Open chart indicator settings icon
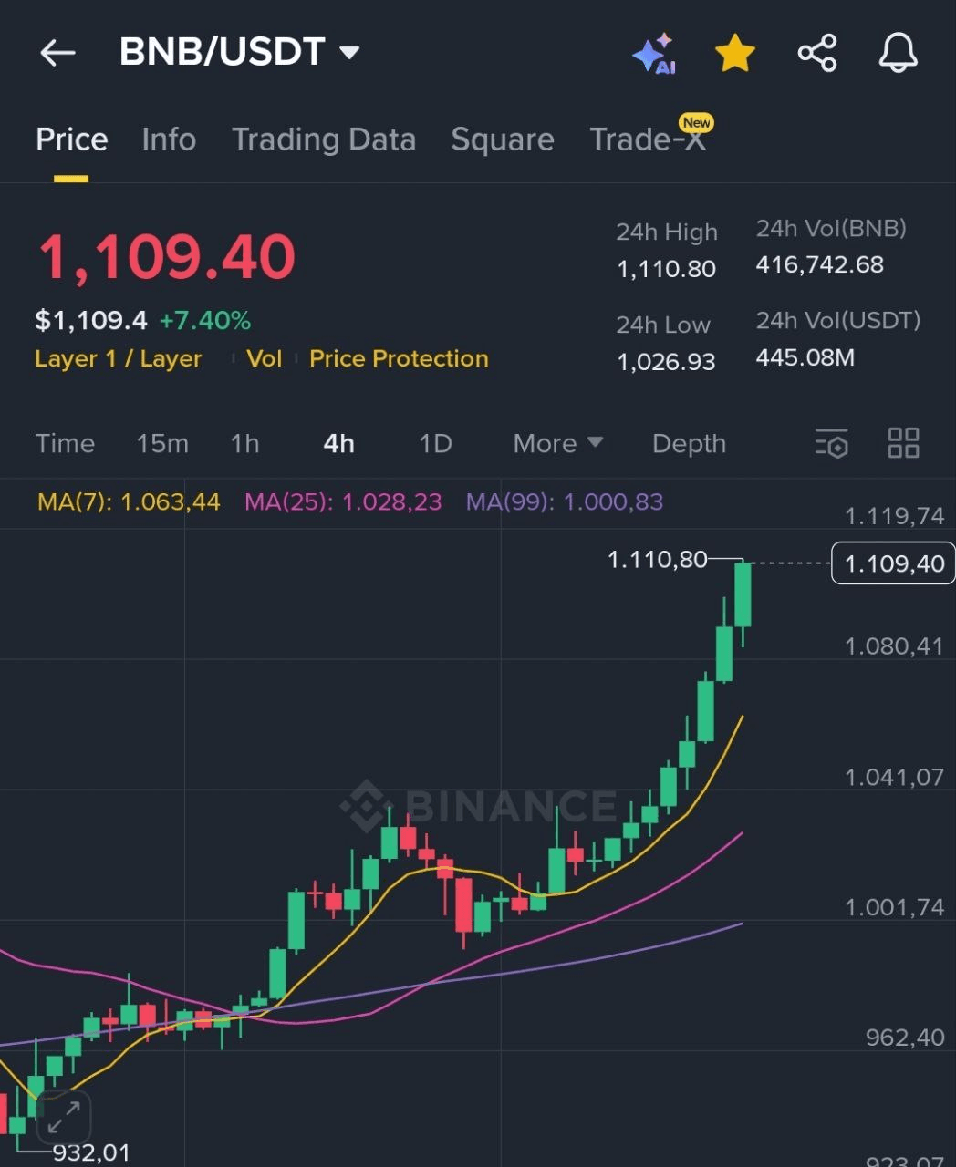The width and height of the screenshot is (956, 1167). (831, 443)
